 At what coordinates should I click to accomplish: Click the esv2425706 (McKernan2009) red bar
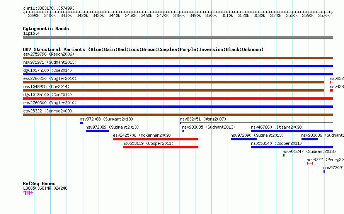(x=156, y=139)
